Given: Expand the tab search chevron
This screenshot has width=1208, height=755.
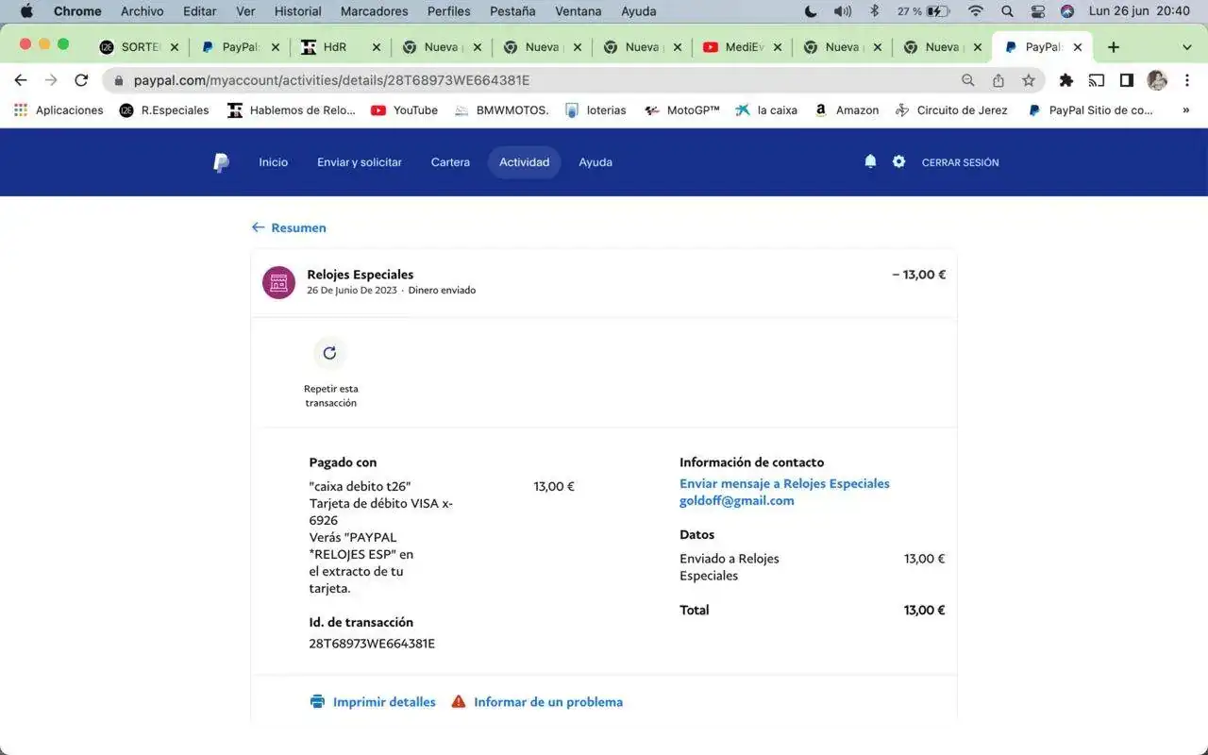Looking at the screenshot, I should [1187, 47].
